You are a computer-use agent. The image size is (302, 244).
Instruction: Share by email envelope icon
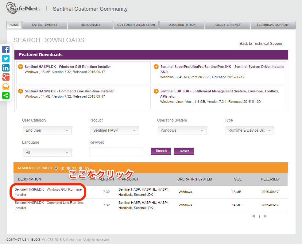(x=6, y=86)
